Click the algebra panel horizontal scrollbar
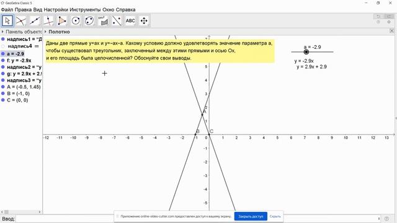This screenshot has width=397, height=223. coord(21,212)
